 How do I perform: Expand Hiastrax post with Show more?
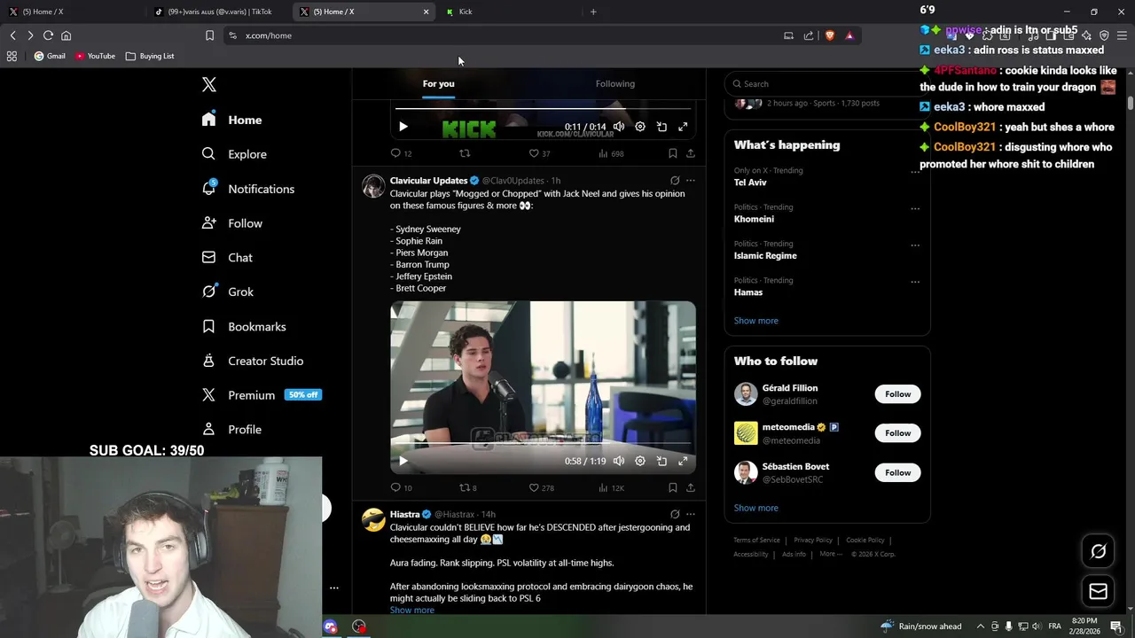(x=411, y=610)
